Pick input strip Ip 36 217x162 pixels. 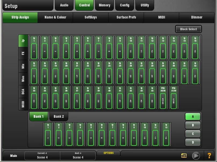click(66, 97)
